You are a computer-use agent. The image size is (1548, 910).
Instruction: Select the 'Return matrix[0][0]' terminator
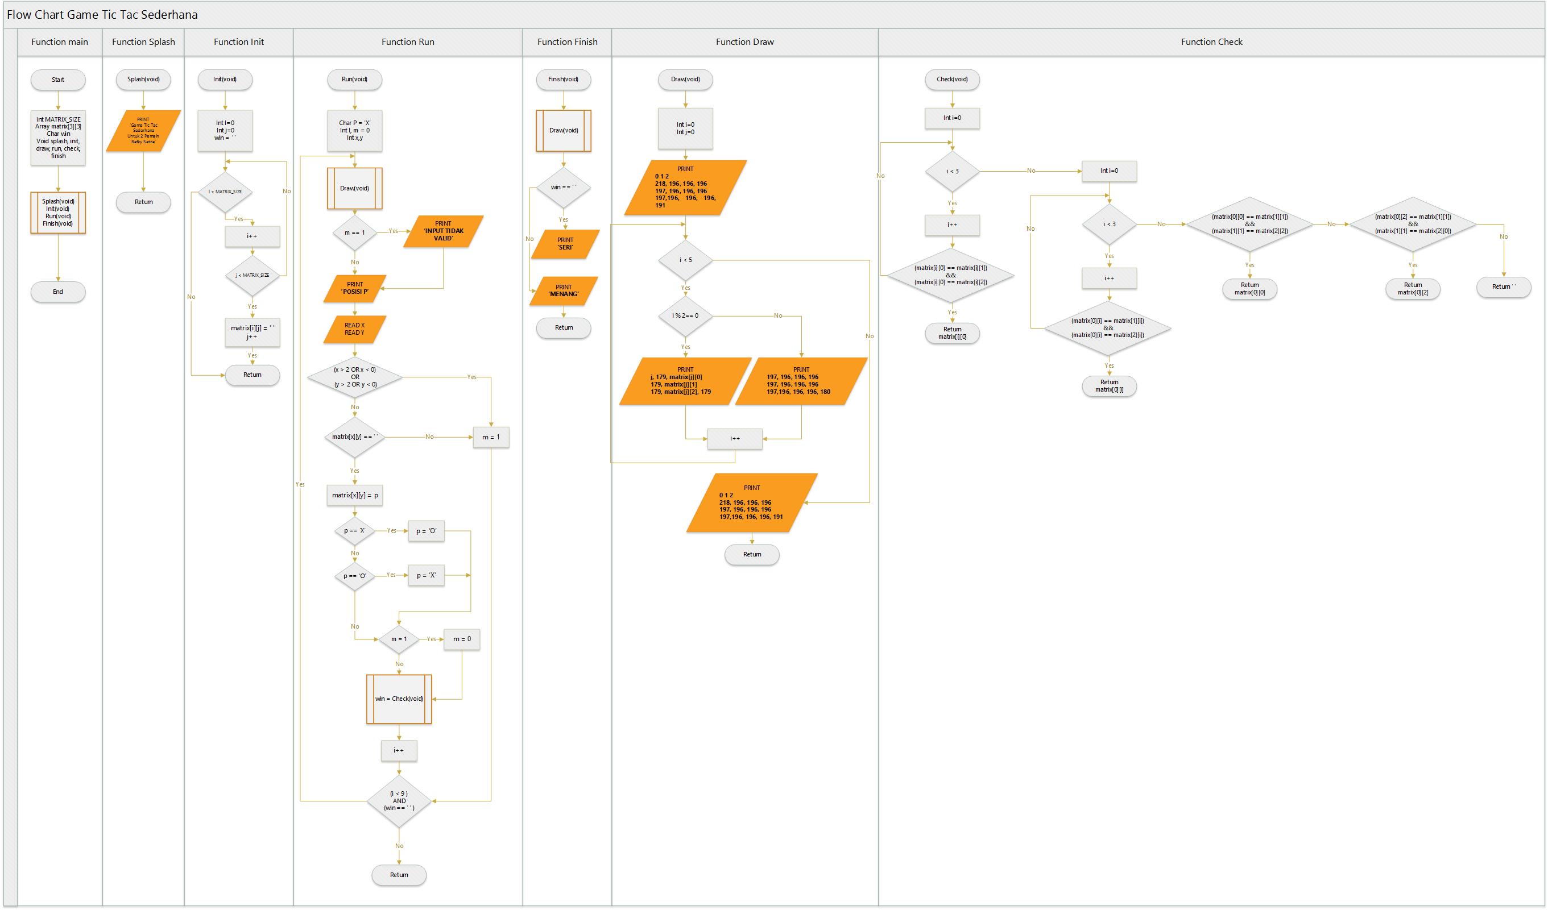click(x=1249, y=289)
